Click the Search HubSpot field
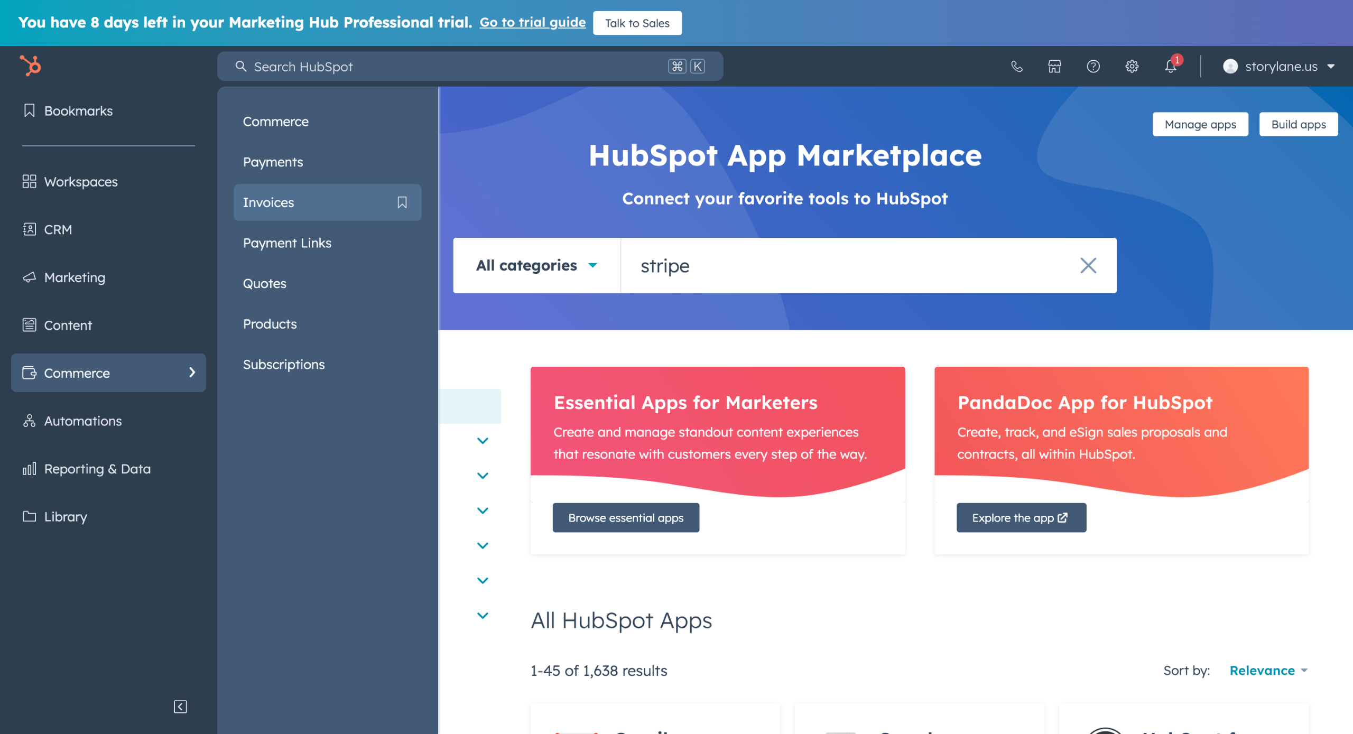The height and width of the screenshot is (734, 1353). coord(470,67)
